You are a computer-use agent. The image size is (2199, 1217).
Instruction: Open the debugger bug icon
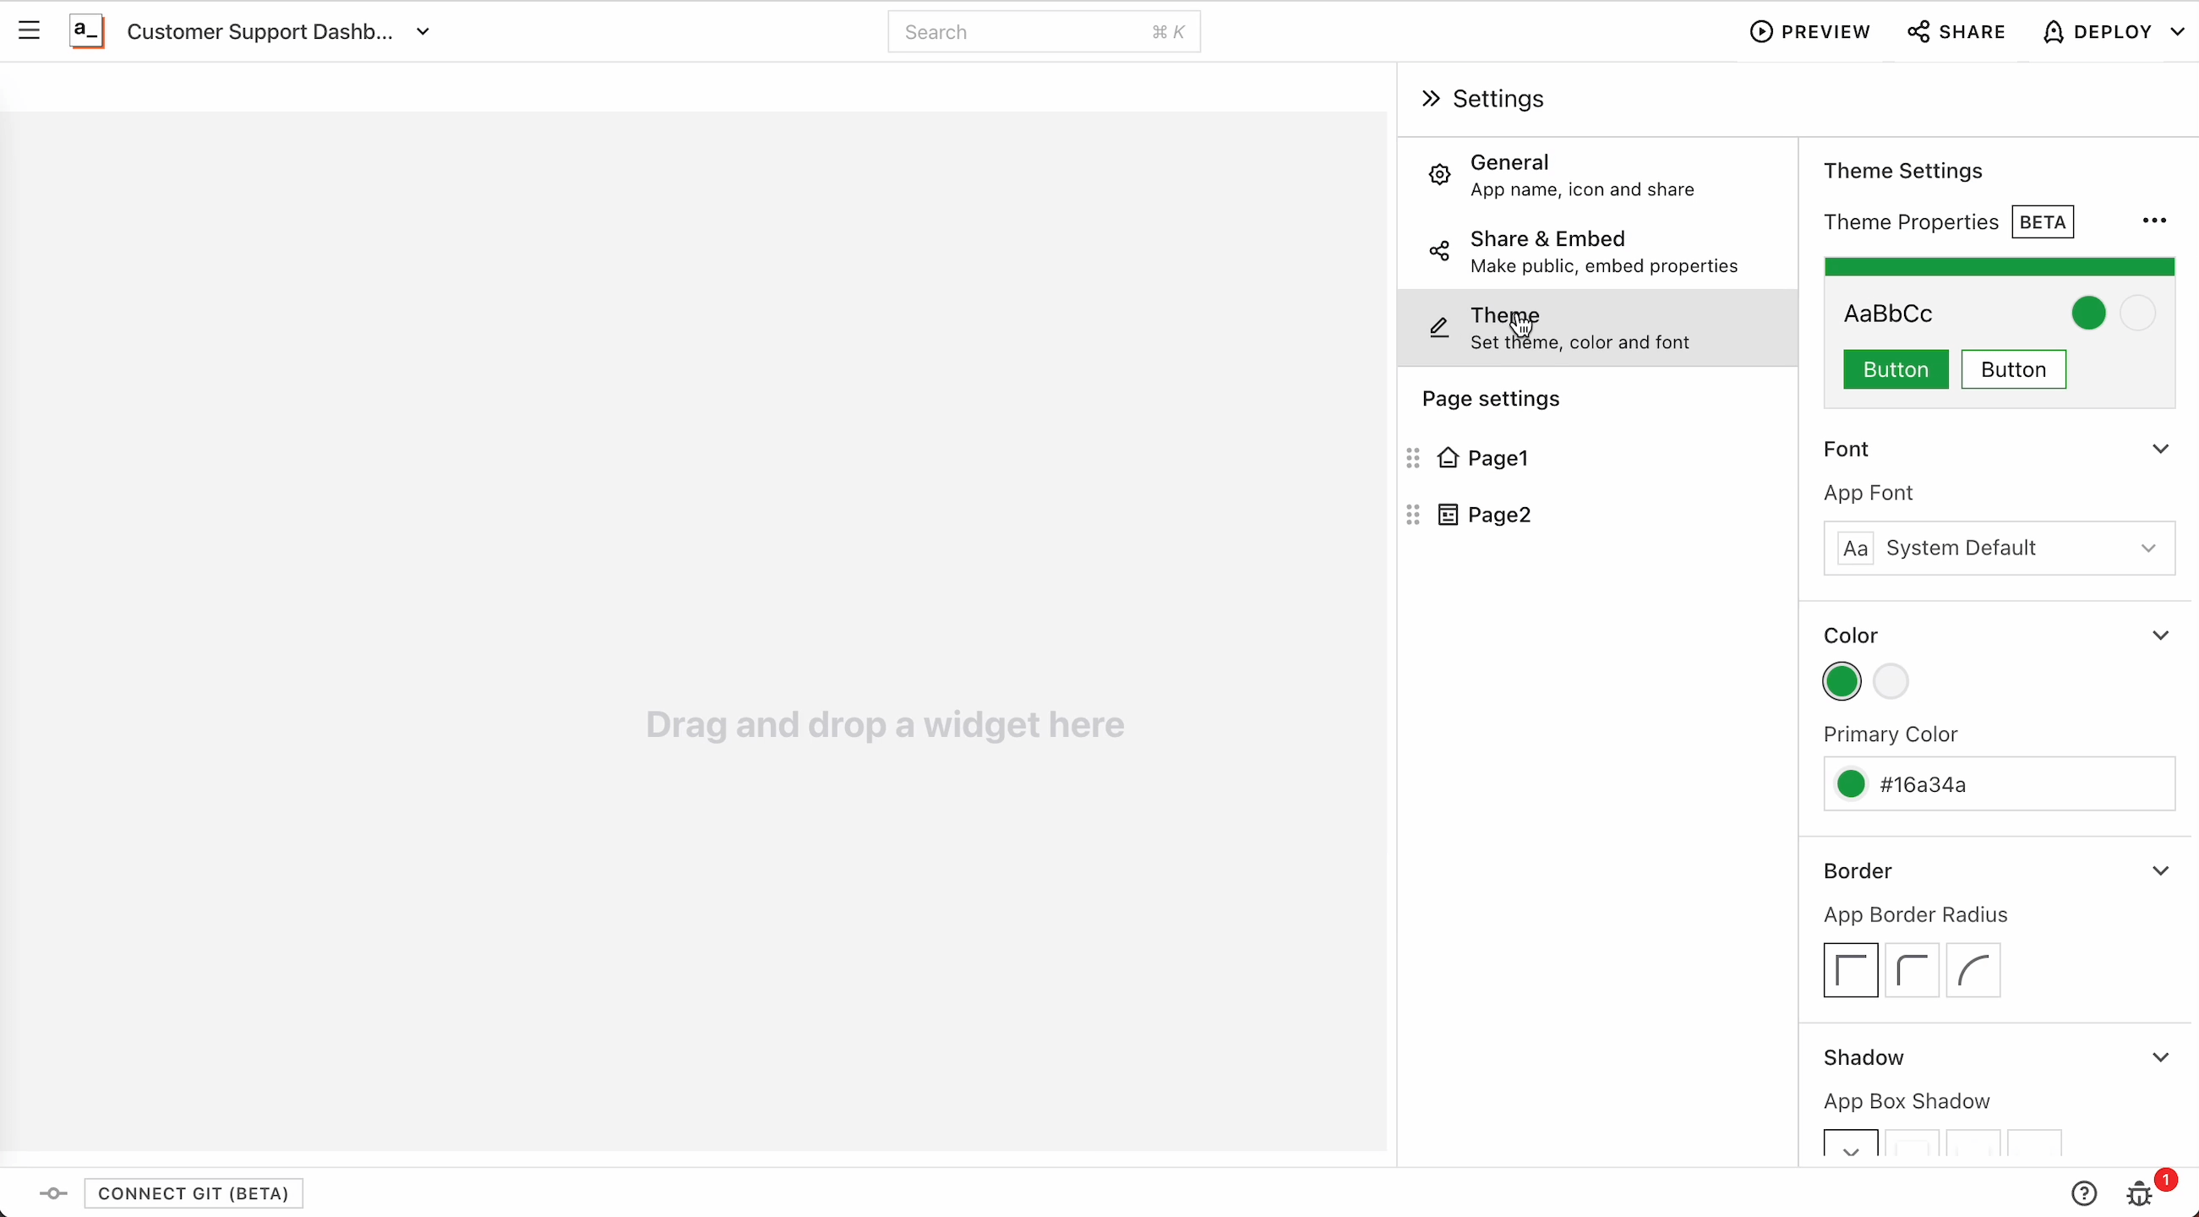2138,1193
